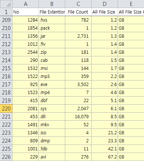Viewport: 144px width, 161px height.
Task: Click the cell showing 16,079 file count
Action: (78, 116)
